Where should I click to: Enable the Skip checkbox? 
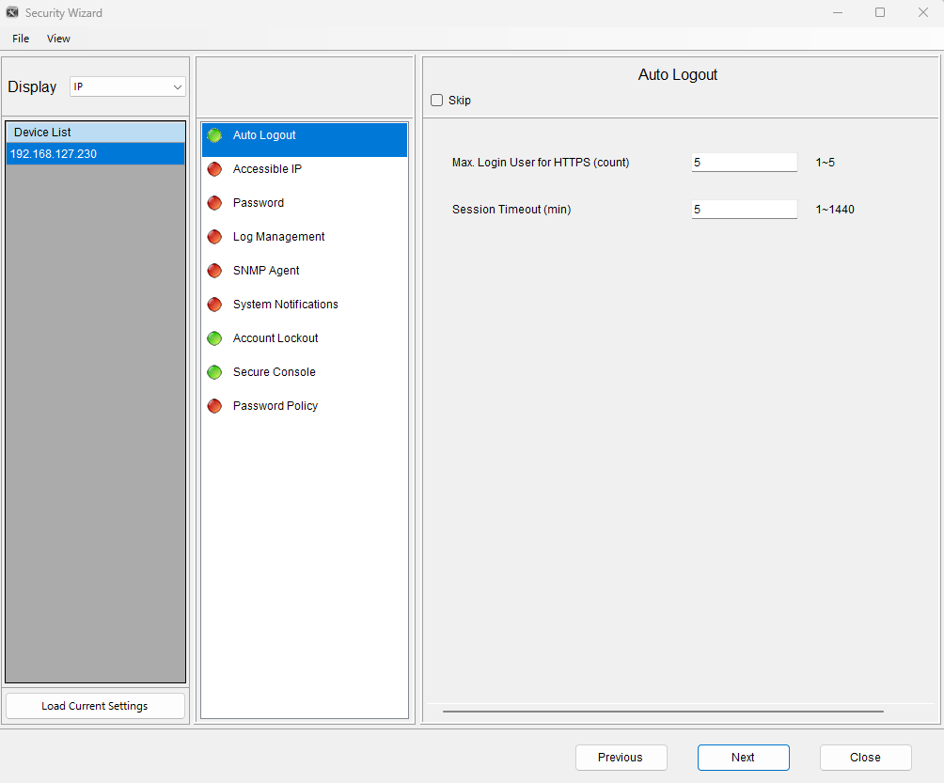point(436,101)
